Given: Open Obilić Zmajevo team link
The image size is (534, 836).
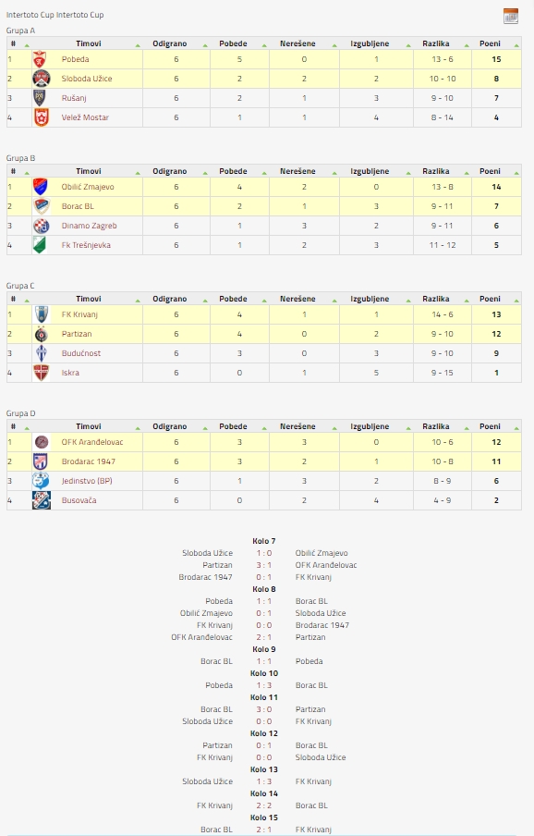Looking at the screenshot, I should 88,187.
